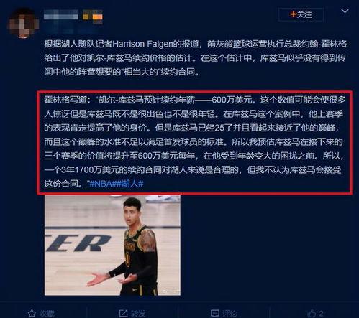Select the 转发 label in action bar
The width and height of the screenshot is (359, 318).
[x=138, y=313]
